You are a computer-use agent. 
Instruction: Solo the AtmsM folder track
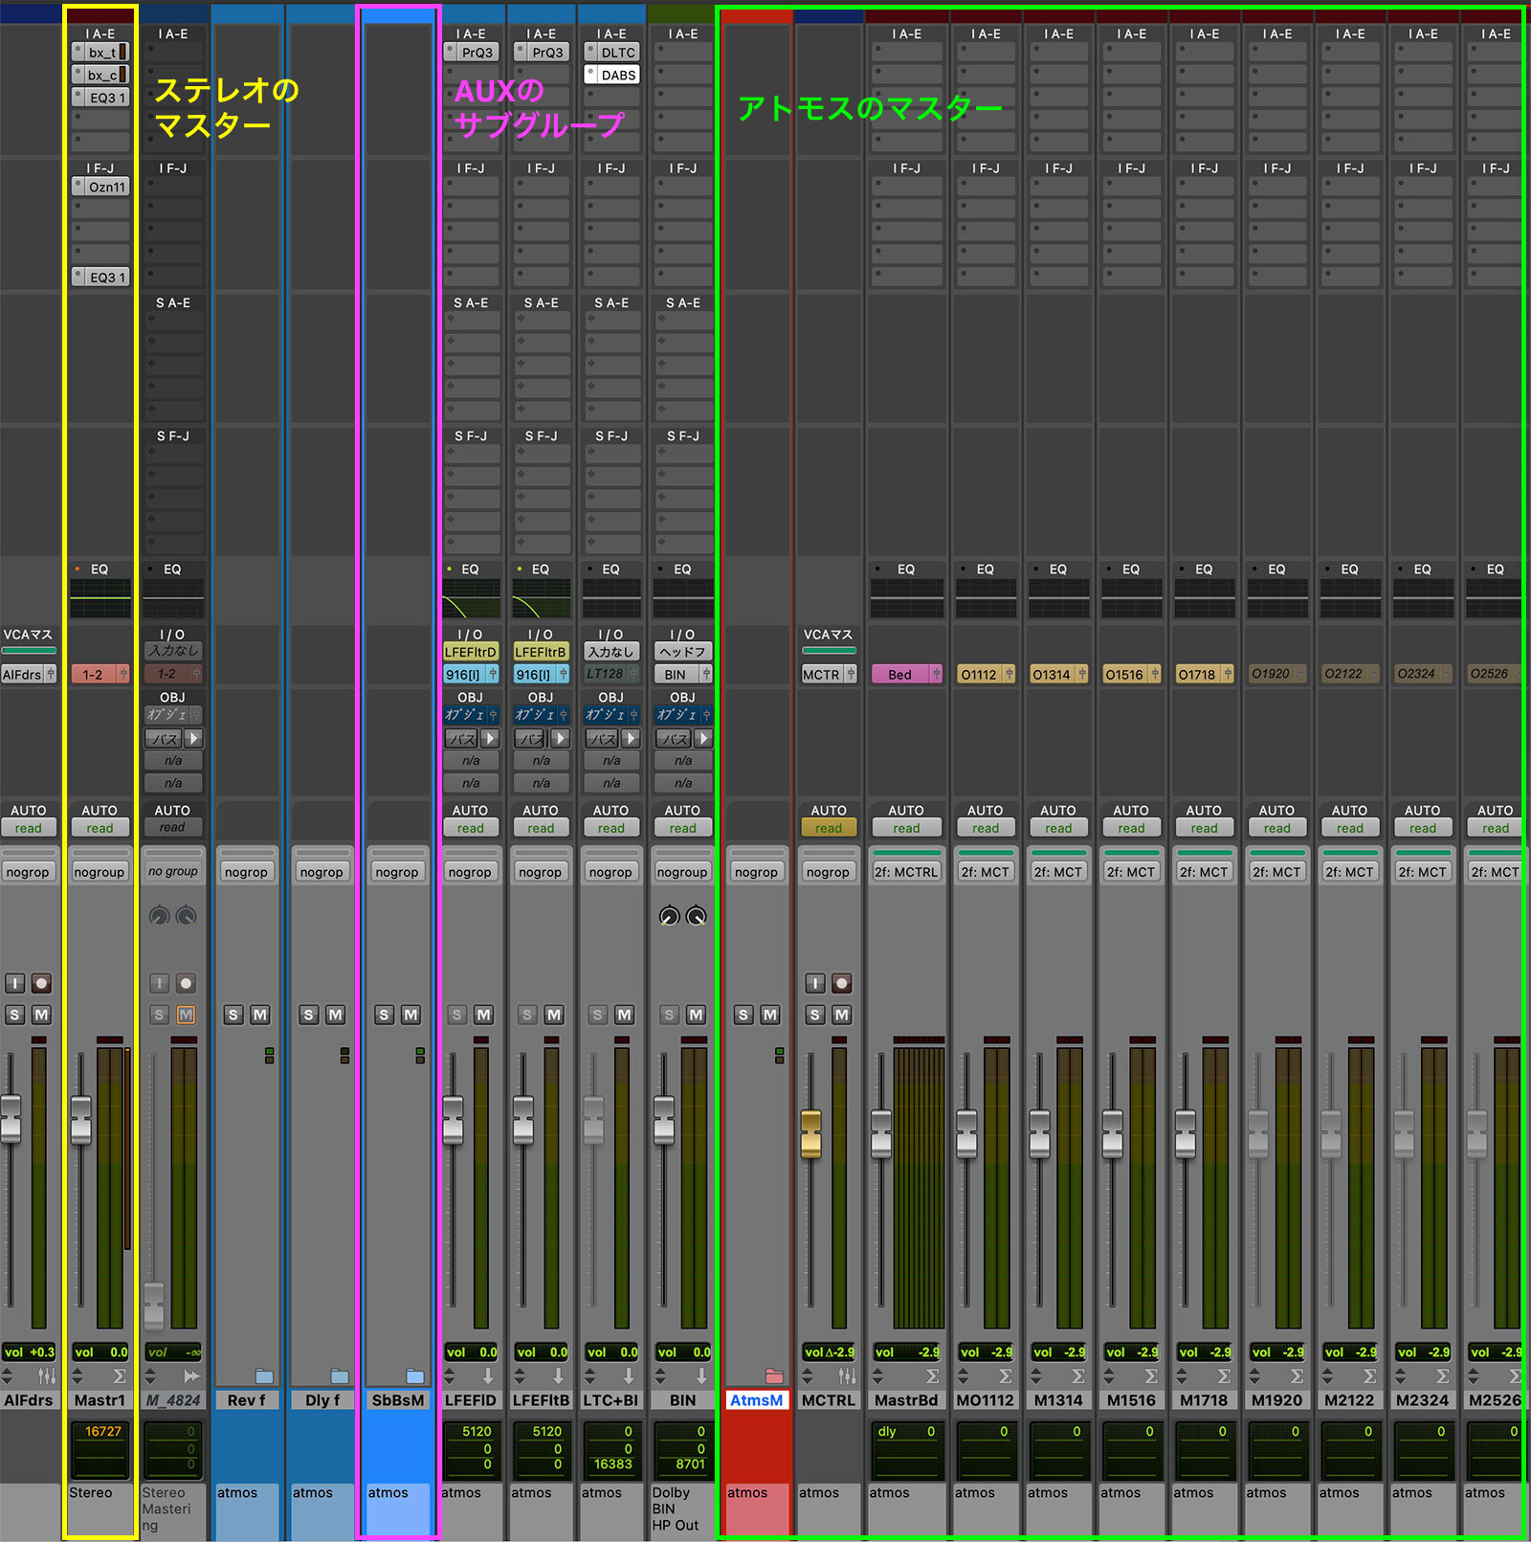pyautogui.click(x=743, y=1015)
